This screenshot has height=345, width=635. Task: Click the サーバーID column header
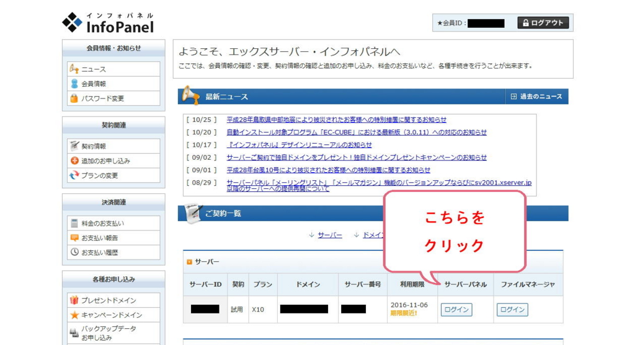coord(205,284)
